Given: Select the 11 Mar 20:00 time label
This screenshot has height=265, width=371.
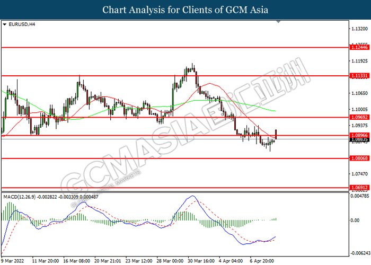Looking at the screenshot, I should [x=46, y=261].
